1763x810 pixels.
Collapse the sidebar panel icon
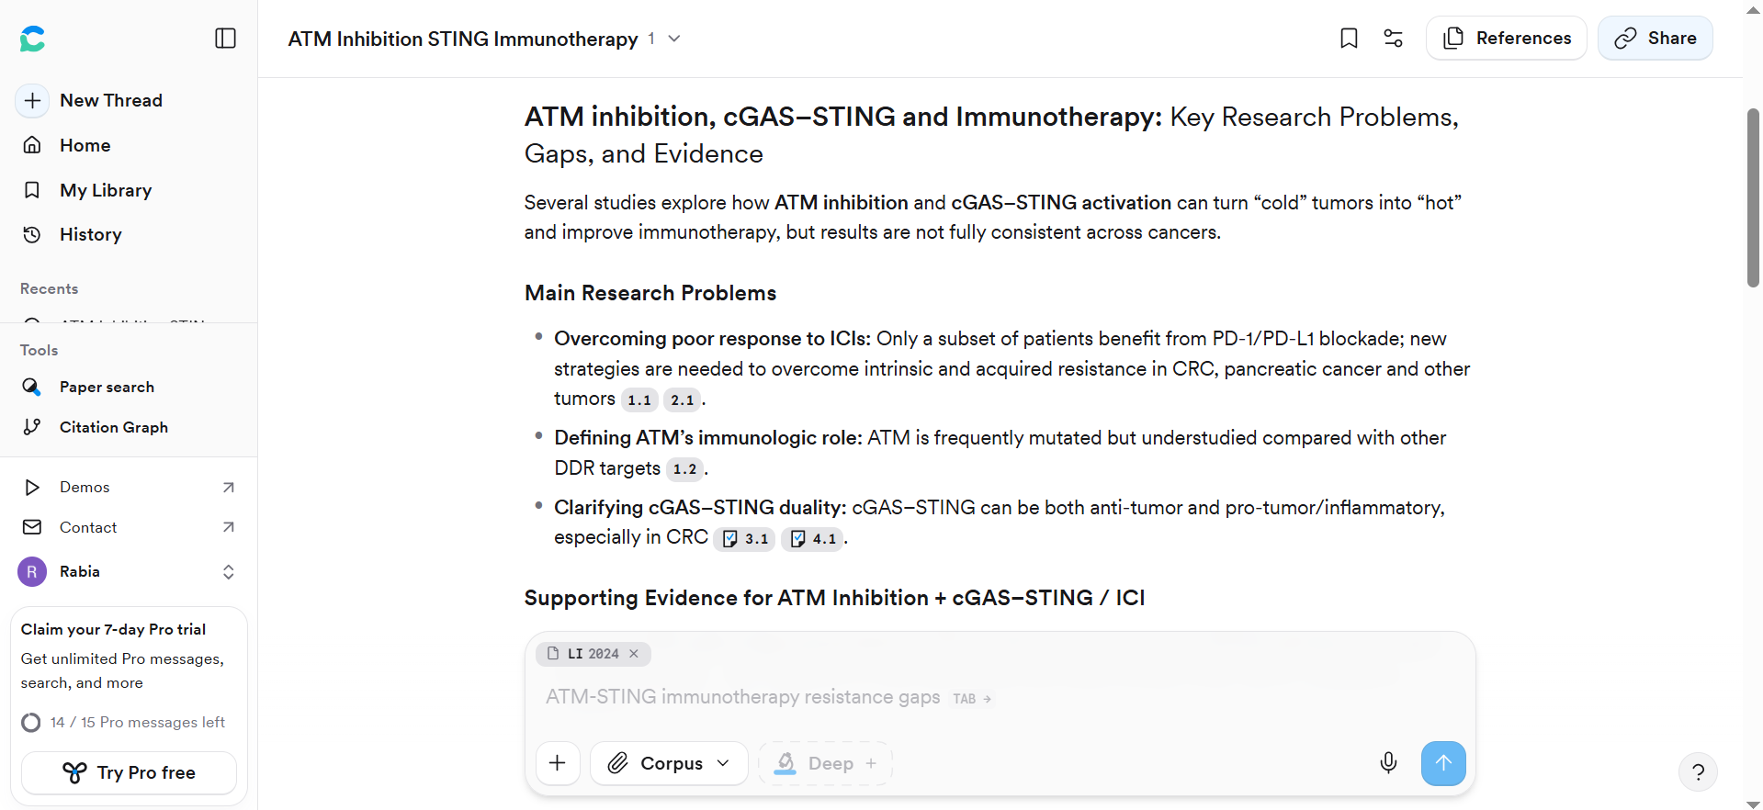pos(225,39)
